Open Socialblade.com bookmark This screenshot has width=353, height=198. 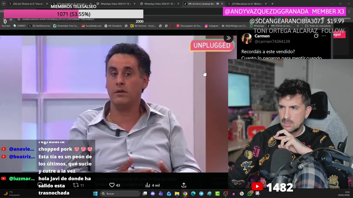coord(91,26)
